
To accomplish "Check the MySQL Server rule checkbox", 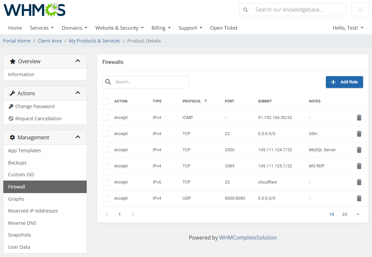I will 106,150.
